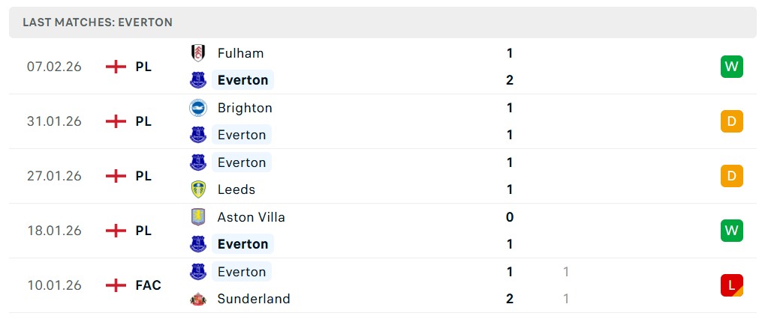Open the Fulham team link
The height and width of the screenshot is (319, 762).
click(x=240, y=53)
